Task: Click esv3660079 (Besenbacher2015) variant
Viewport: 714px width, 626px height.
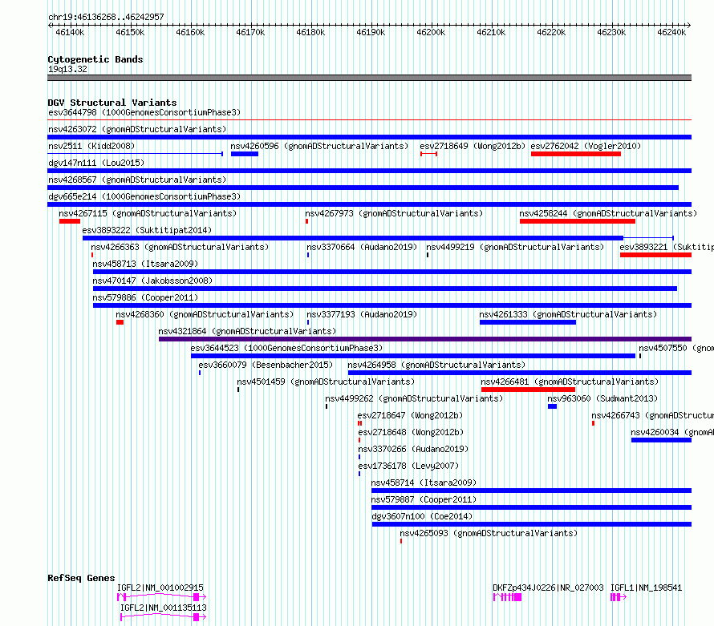Action: click(x=266, y=365)
